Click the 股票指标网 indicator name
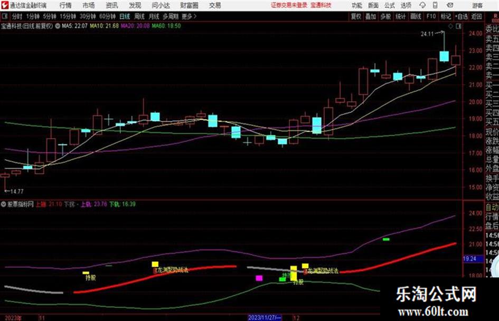This screenshot has height=321, width=499. [x=21, y=204]
